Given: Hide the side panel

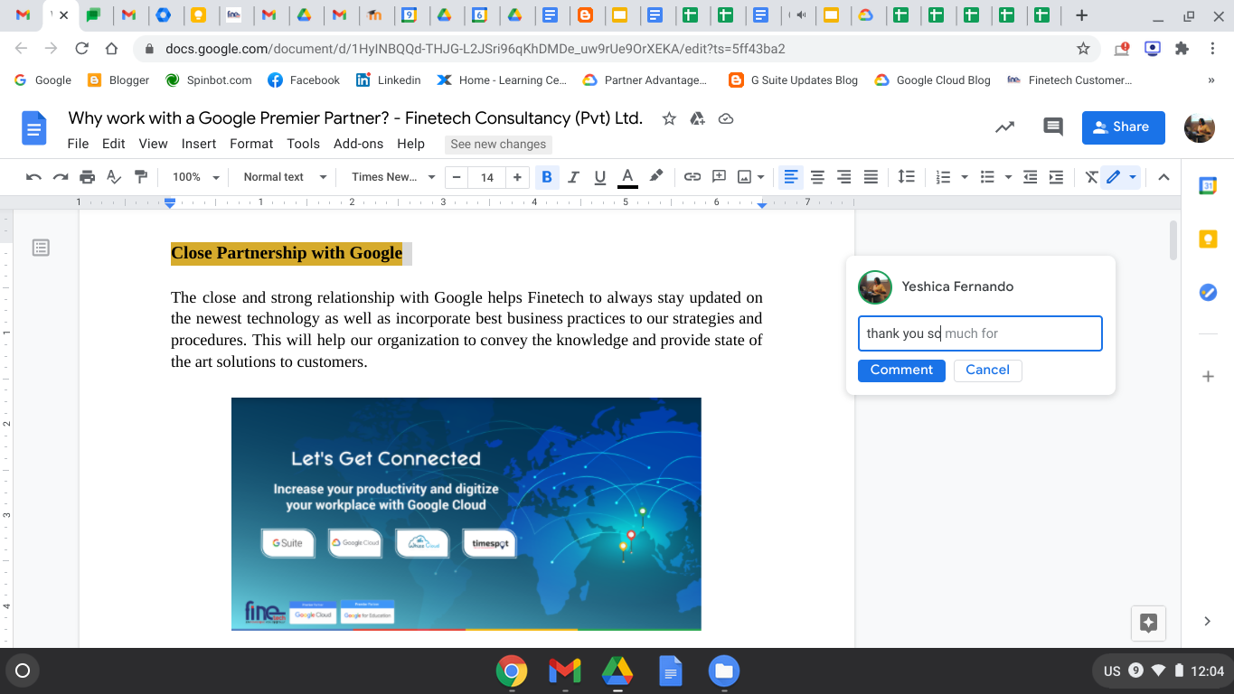Looking at the screenshot, I should pyautogui.click(x=1208, y=621).
